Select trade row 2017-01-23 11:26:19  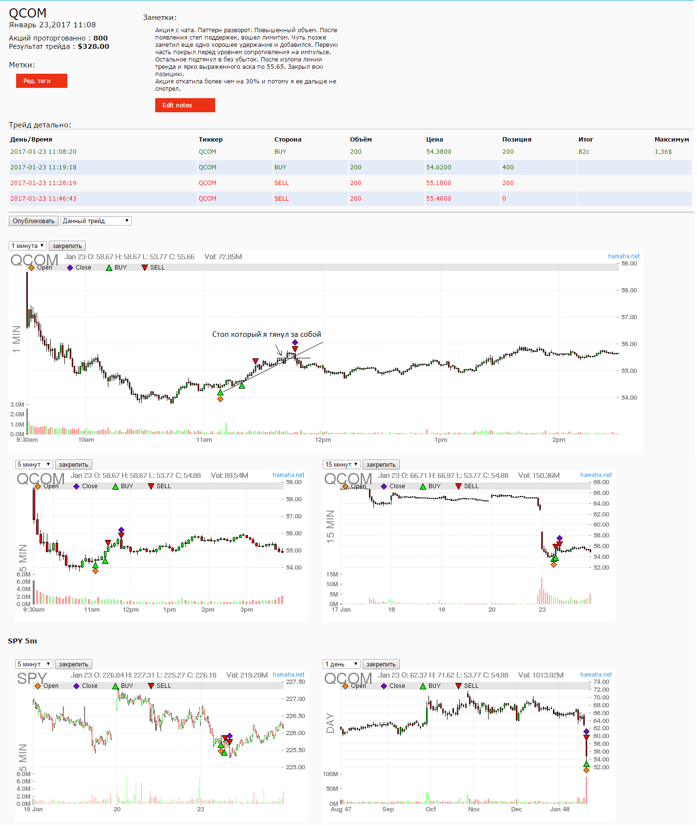tap(350, 183)
